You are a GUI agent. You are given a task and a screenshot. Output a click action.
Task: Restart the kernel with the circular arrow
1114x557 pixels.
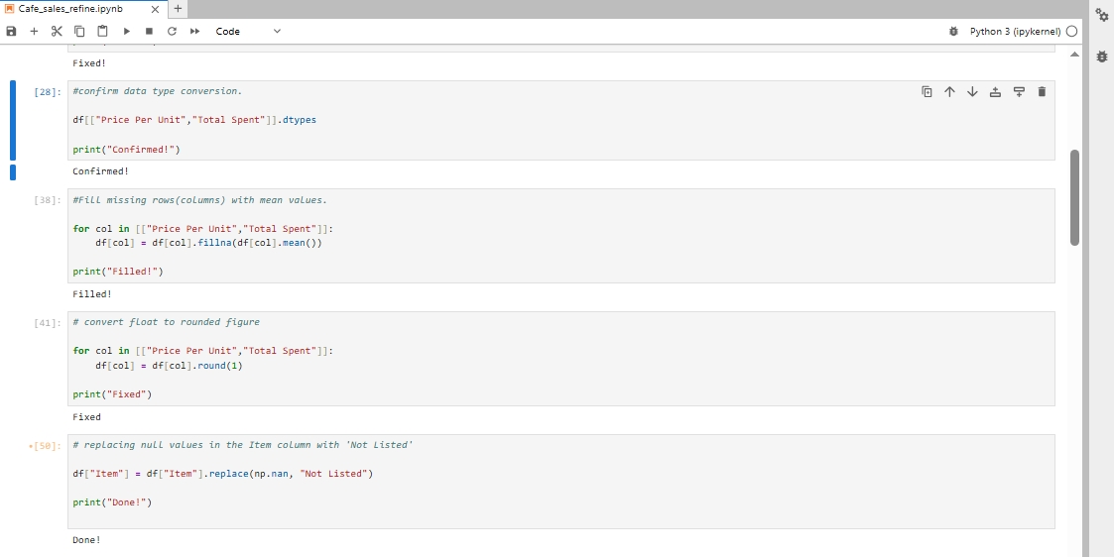coord(172,32)
